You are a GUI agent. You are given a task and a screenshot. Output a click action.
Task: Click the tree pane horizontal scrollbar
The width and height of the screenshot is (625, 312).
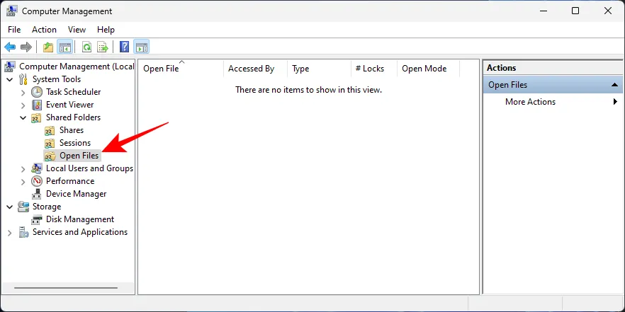(67, 288)
